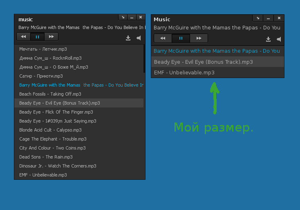Click download icon in large left player
Image resolution: width=300 pixels, height=210 pixels.
coord(128,38)
